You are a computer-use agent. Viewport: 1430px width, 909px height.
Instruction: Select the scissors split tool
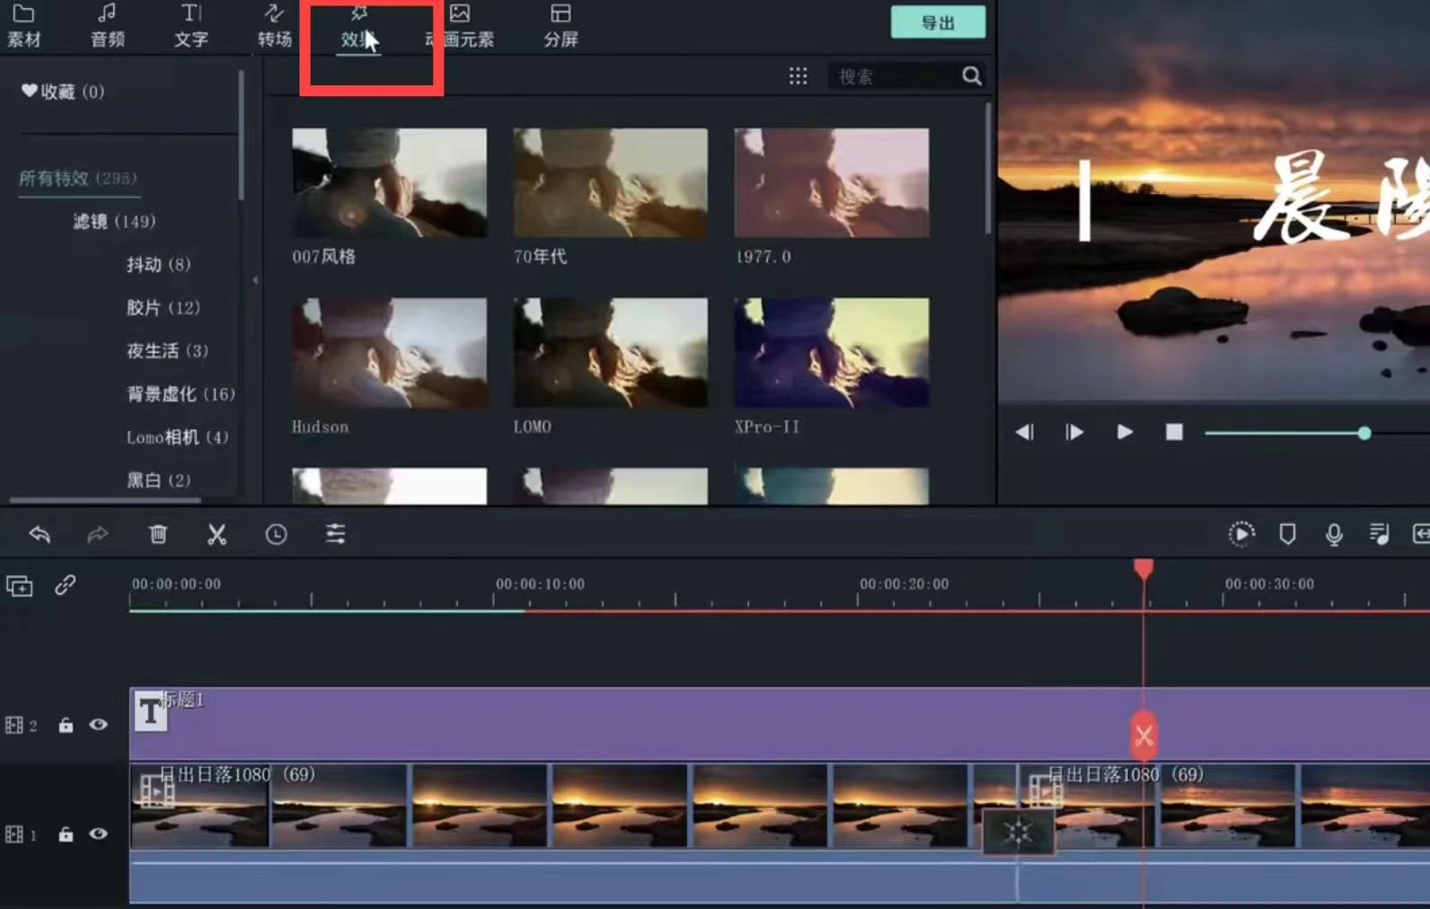point(216,534)
